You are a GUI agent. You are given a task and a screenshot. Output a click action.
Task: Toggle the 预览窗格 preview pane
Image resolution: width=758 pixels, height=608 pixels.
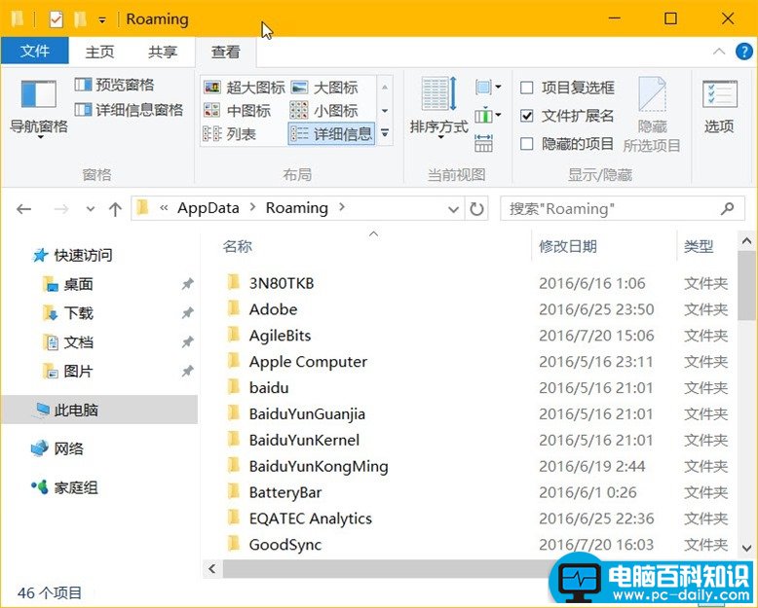coord(115,85)
